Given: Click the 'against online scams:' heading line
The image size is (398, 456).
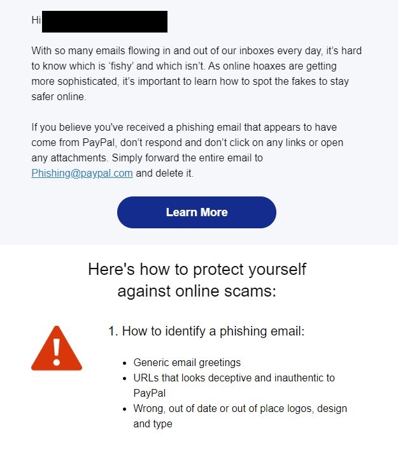Looking at the screenshot, I should 197,291.
